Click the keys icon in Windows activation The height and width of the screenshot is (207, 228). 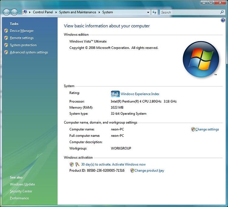77,164
